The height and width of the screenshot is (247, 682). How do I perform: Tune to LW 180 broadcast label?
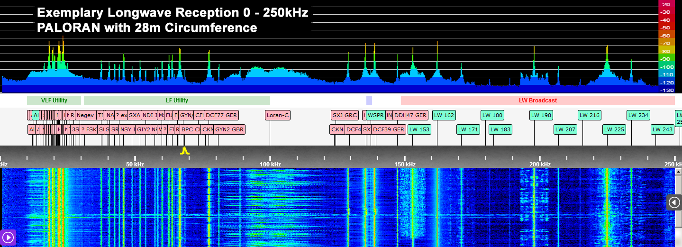[x=492, y=115]
